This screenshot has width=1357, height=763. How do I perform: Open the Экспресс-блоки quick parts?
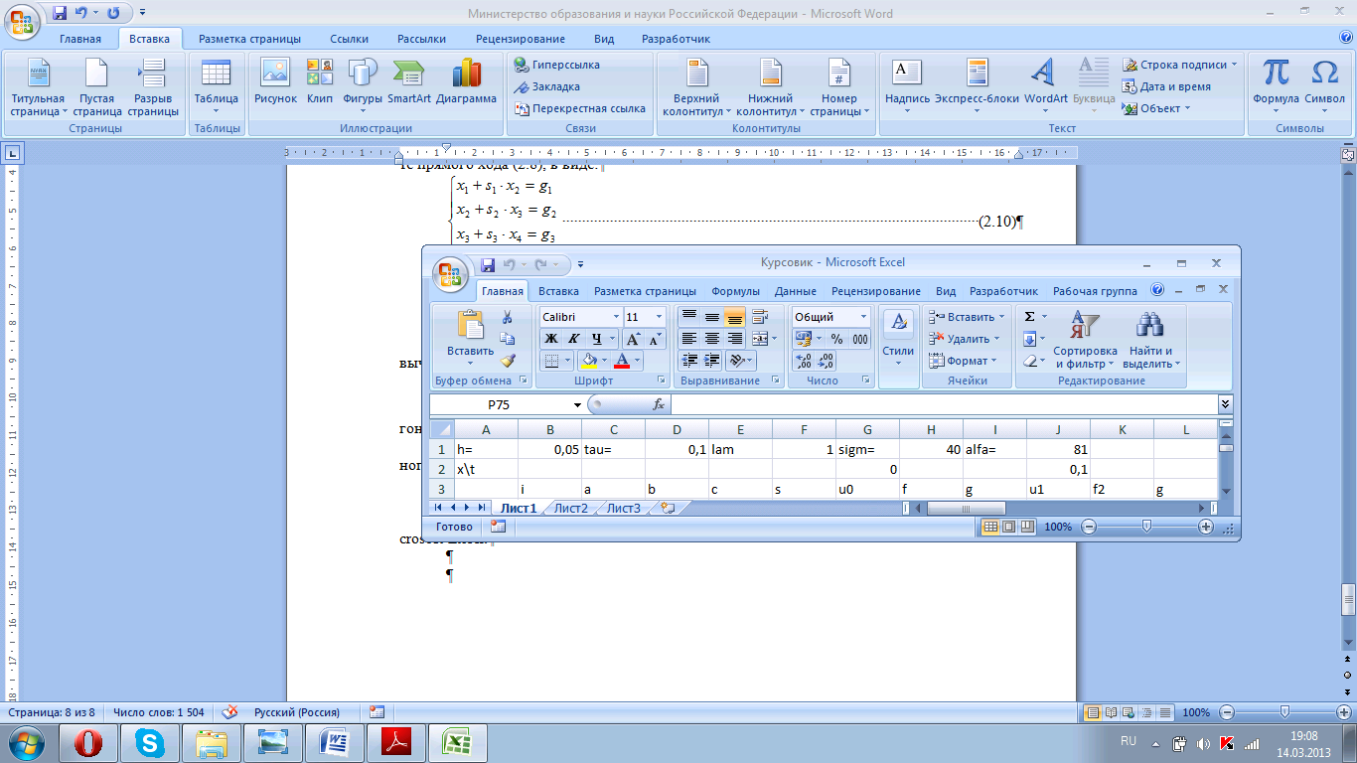click(x=977, y=84)
